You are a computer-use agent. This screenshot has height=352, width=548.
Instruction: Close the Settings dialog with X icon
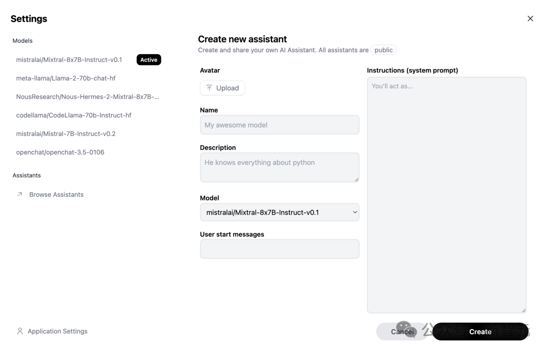[x=530, y=19]
